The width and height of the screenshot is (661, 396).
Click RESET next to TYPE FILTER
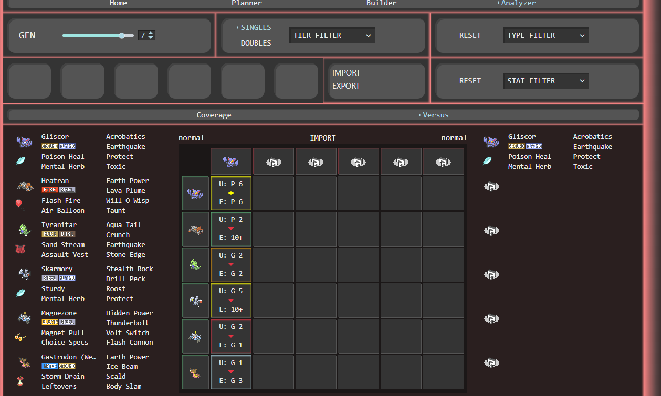(x=470, y=35)
